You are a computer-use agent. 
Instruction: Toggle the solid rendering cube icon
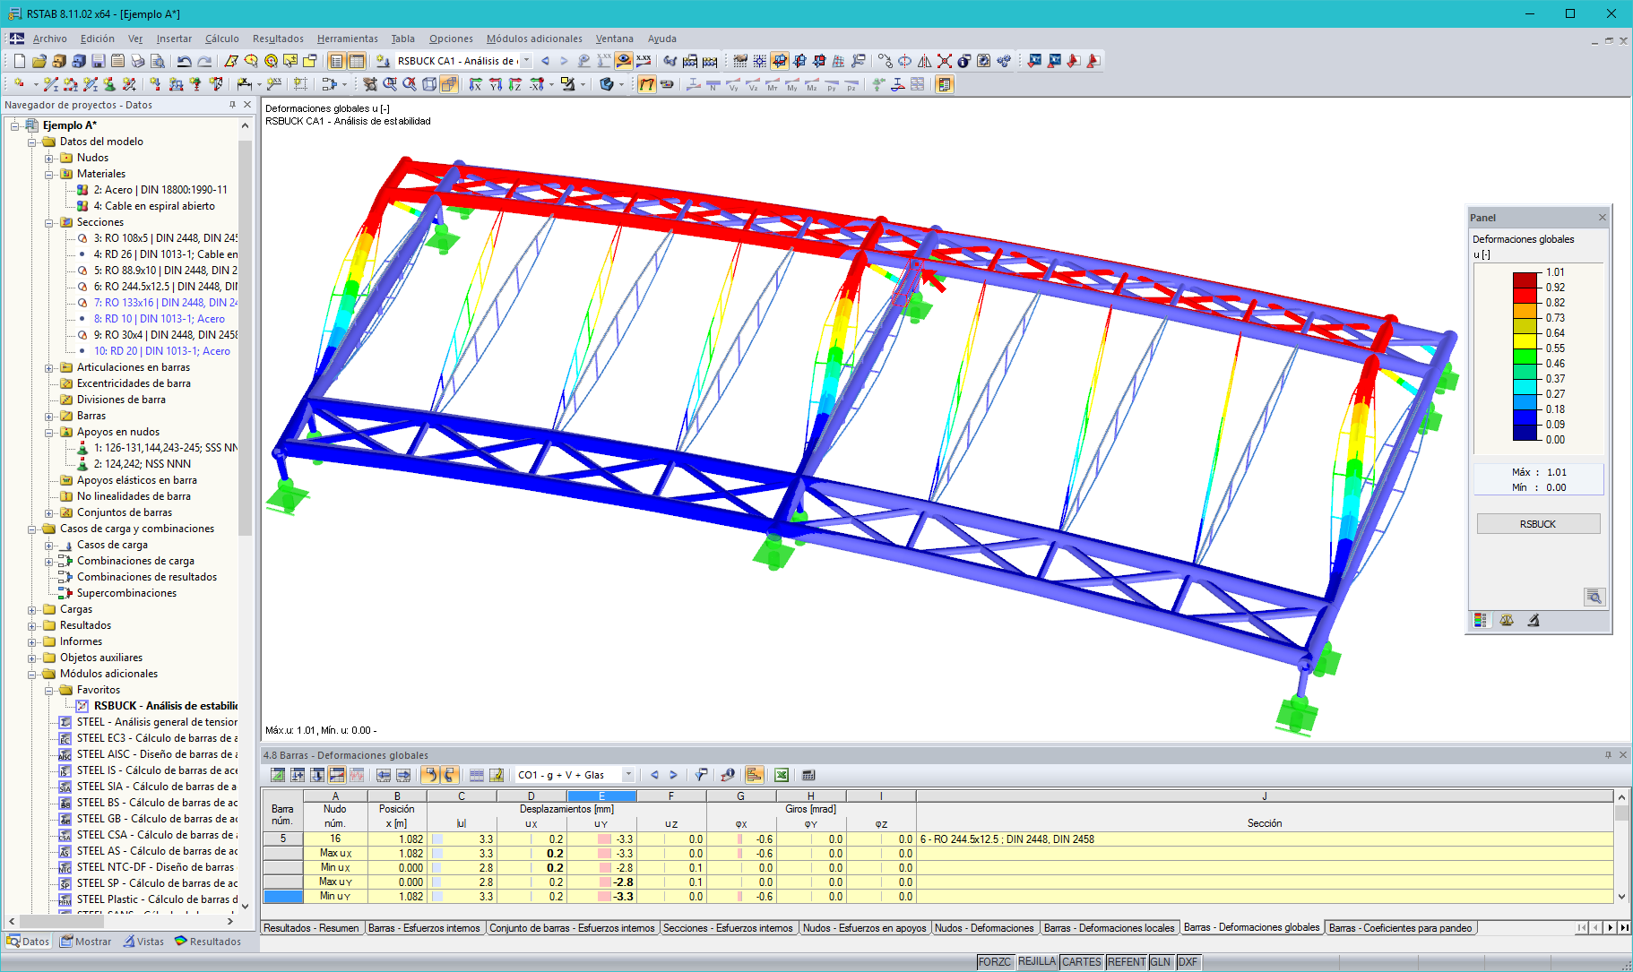point(449,84)
